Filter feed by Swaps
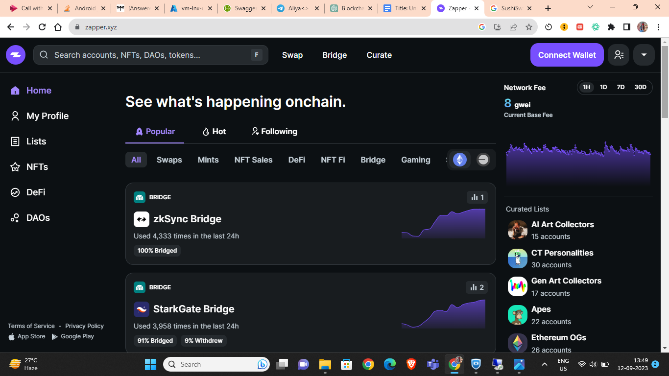This screenshot has width=669, height=376. (x=169, y=160)
